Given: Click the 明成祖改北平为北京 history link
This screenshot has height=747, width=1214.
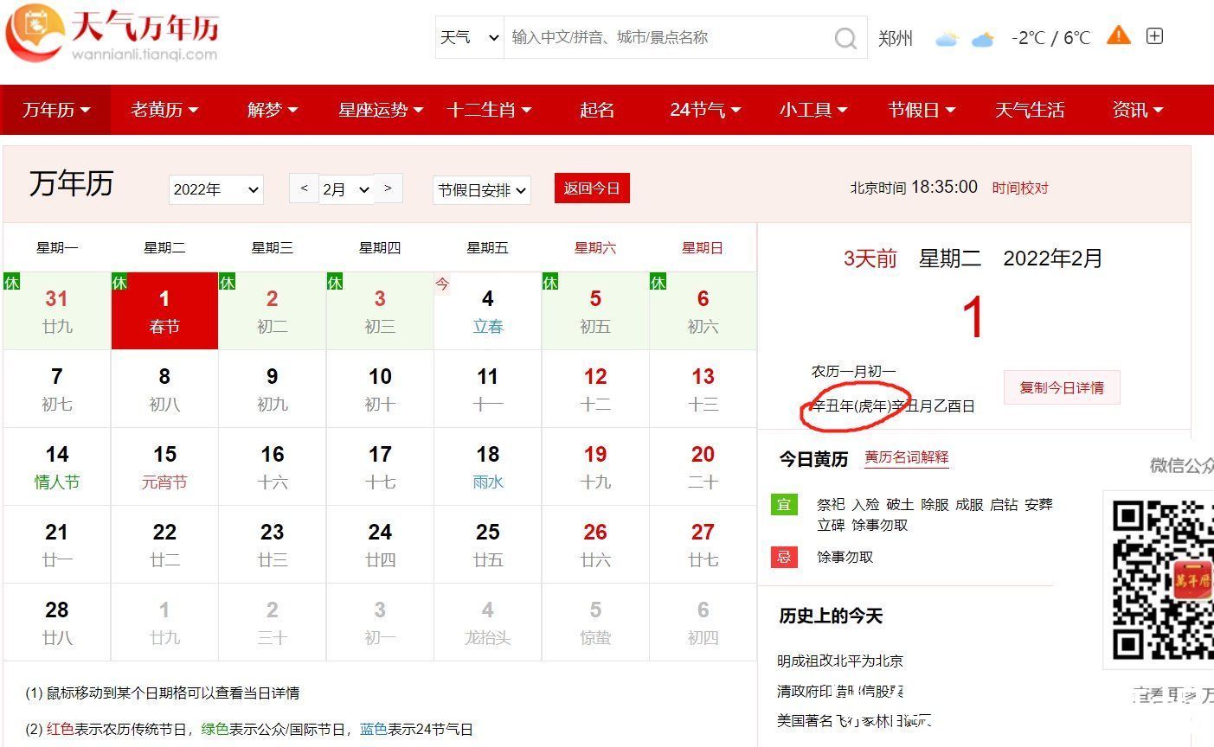Looking at the screenshot, I should point(840,661).
